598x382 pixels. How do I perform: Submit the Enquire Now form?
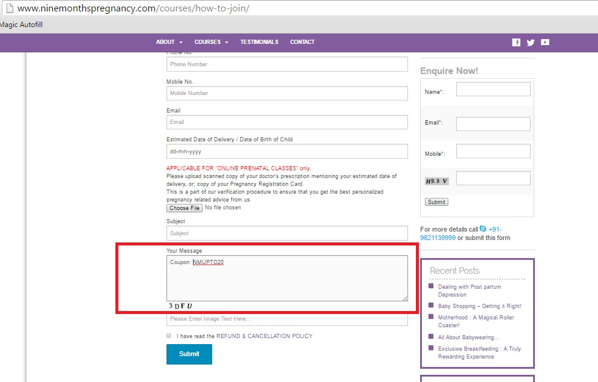[x=436, y=202]
